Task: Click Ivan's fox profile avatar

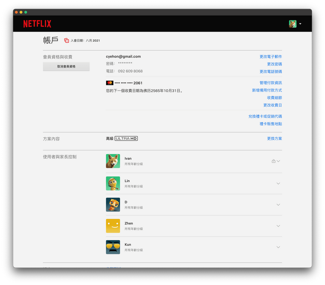Action: (113, 161)
